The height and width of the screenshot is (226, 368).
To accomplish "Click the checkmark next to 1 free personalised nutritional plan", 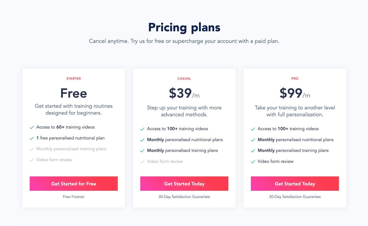I will tap(31, 138).
